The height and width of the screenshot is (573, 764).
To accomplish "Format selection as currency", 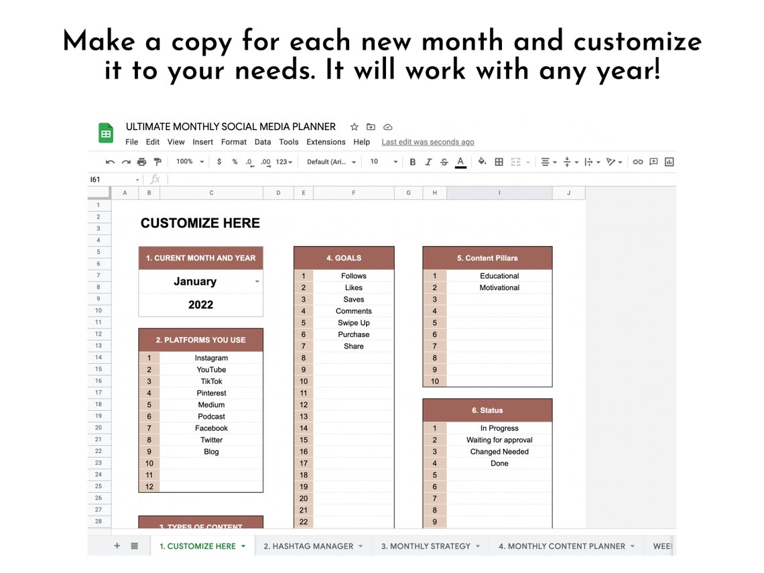I will pos(218,162).
